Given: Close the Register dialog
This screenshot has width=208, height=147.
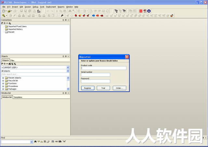Looking at the screenshot, I should pos(127,57).
